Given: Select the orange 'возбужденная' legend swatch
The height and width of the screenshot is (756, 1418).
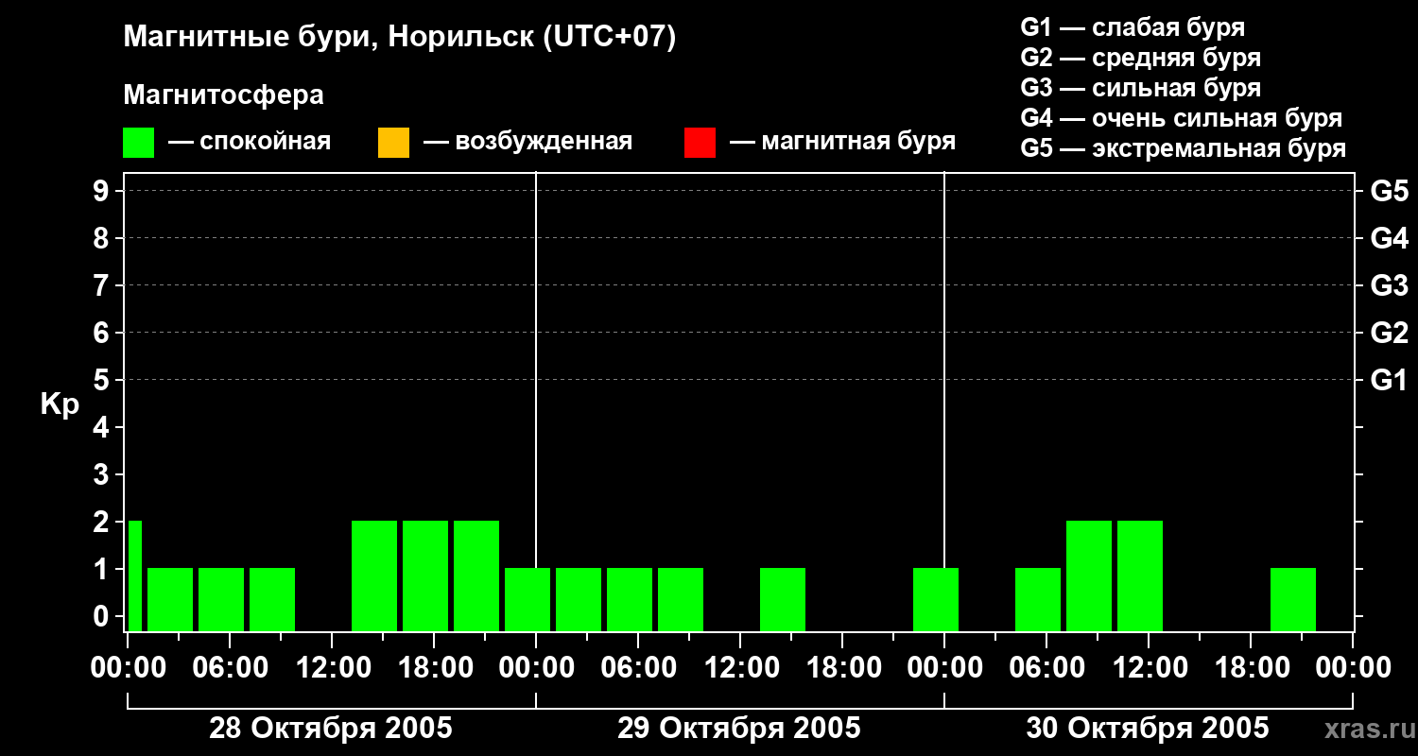Looking at the screenshot, I should tap(393, 143).
